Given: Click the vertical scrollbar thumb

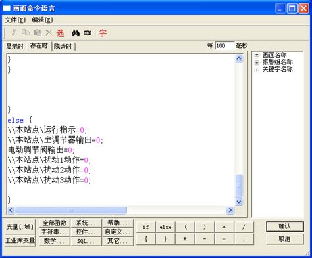Looking at the screenshot, I should 239,186.
